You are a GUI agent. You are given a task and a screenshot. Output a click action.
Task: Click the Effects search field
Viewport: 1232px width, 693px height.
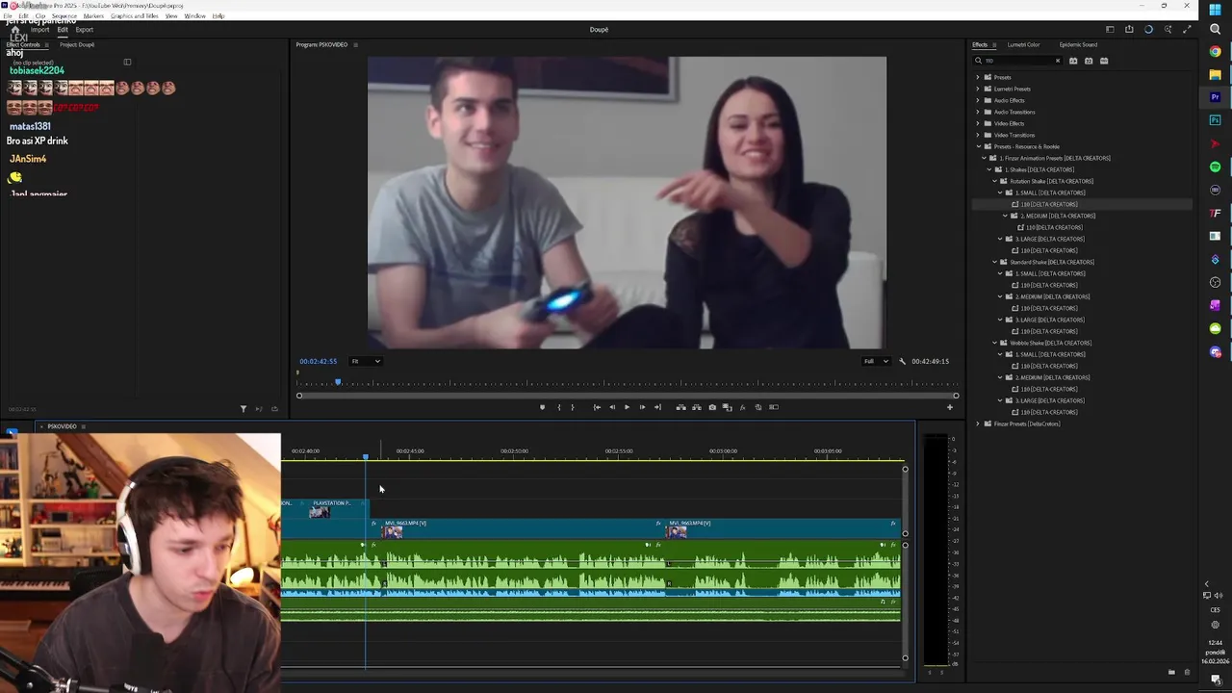point(1016,61)
